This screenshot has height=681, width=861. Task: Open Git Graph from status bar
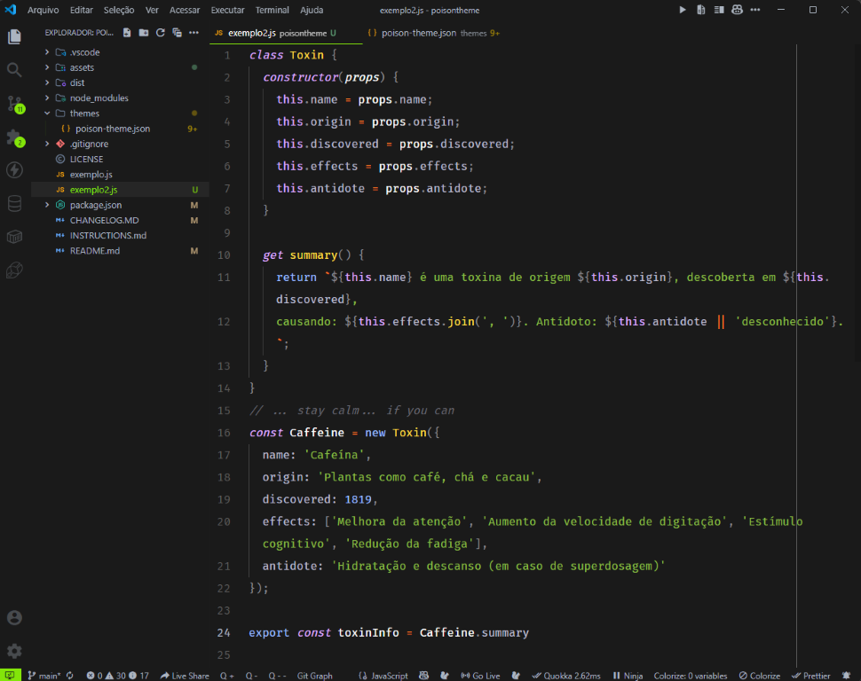click(x=314, y=676)
